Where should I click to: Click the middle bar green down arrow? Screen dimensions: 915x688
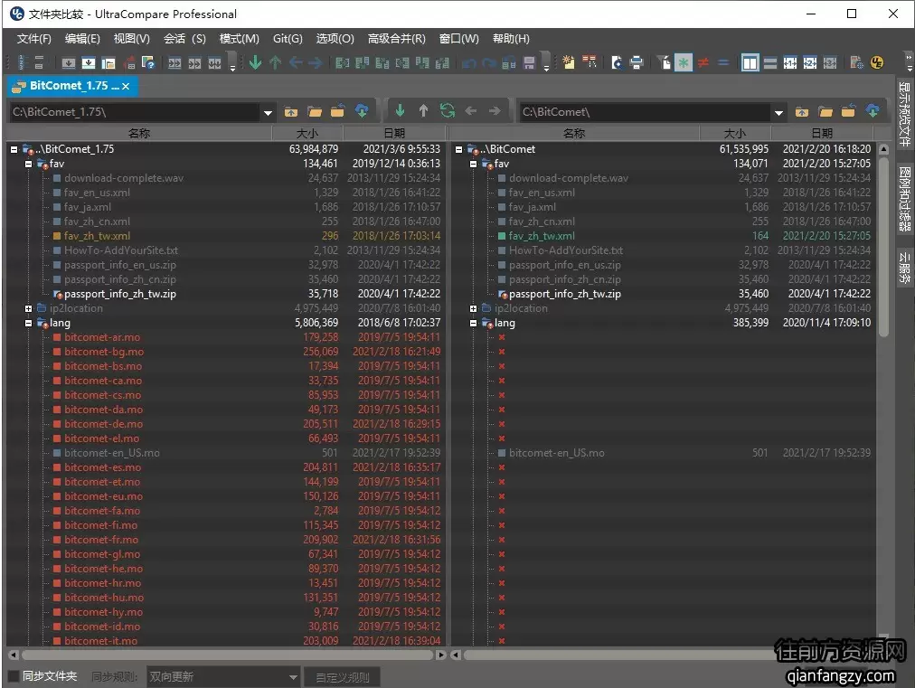tap(400, 110)
